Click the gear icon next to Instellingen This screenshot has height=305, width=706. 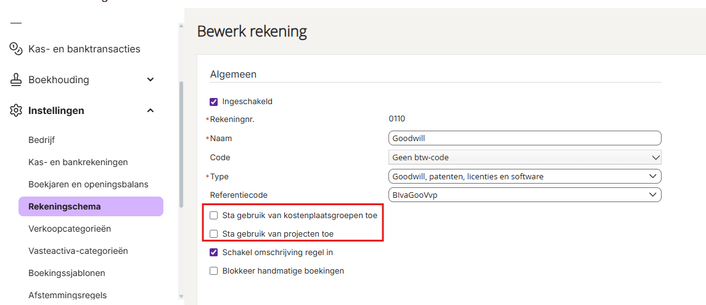pyautogui.click(x=16, y=110)
